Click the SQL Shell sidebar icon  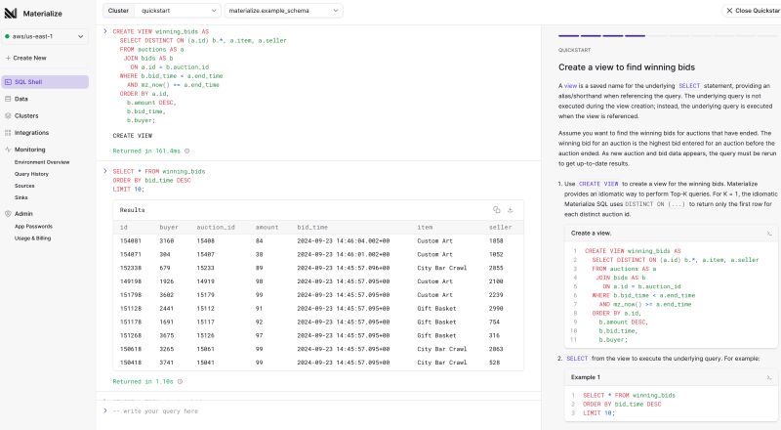[8, 82]
